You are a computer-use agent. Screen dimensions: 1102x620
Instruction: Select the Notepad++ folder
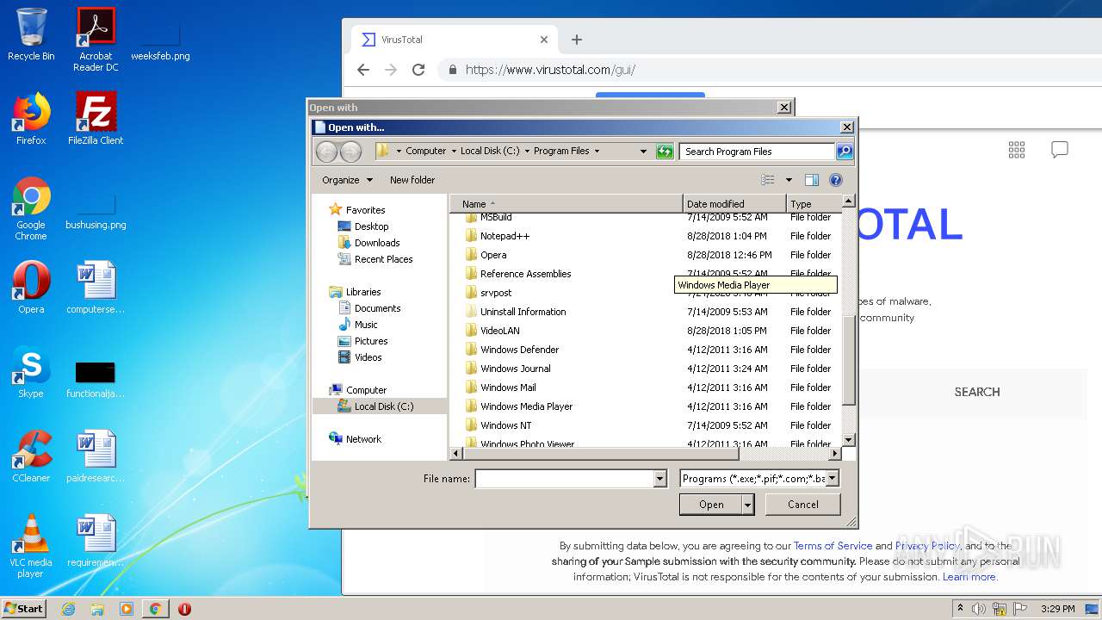[x=505, y=236]
